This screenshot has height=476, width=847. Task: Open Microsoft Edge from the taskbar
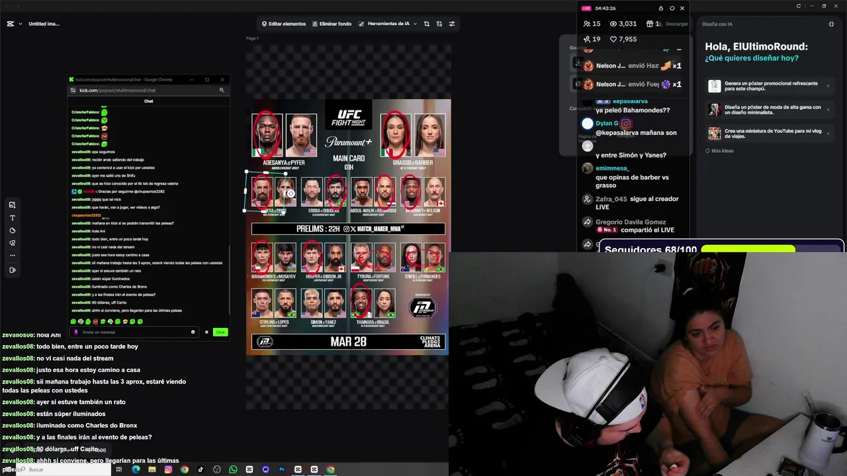136,469
